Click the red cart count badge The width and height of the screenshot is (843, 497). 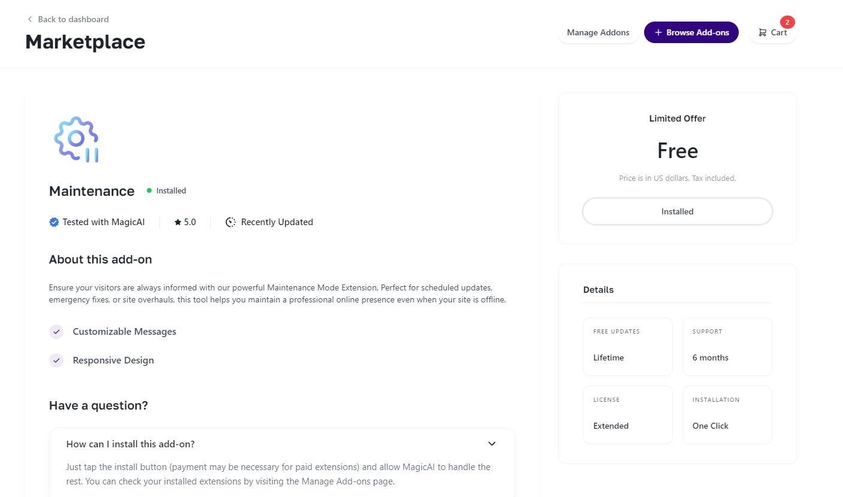pyautogui.click(x=787, y=22)
